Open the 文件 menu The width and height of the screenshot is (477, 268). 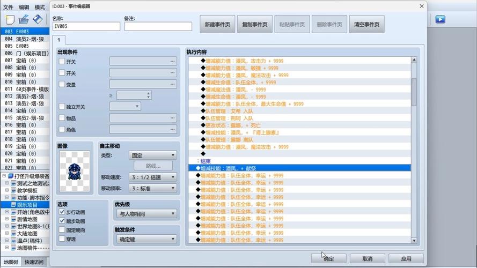tap(8, 7)
